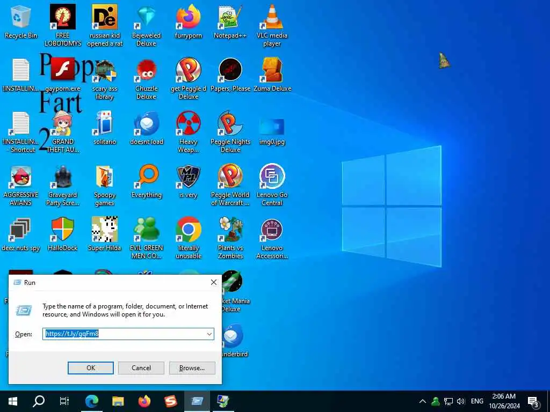Cancel the Run dialog

click(x=141, y=368)
